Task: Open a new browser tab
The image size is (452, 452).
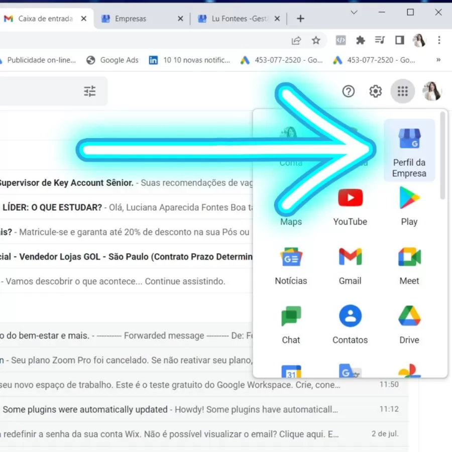Action: tap(300, 19)
